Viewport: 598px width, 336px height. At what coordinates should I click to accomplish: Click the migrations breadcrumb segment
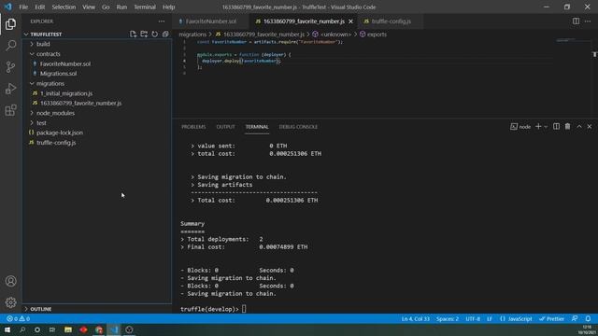click(x=192, y=35)
